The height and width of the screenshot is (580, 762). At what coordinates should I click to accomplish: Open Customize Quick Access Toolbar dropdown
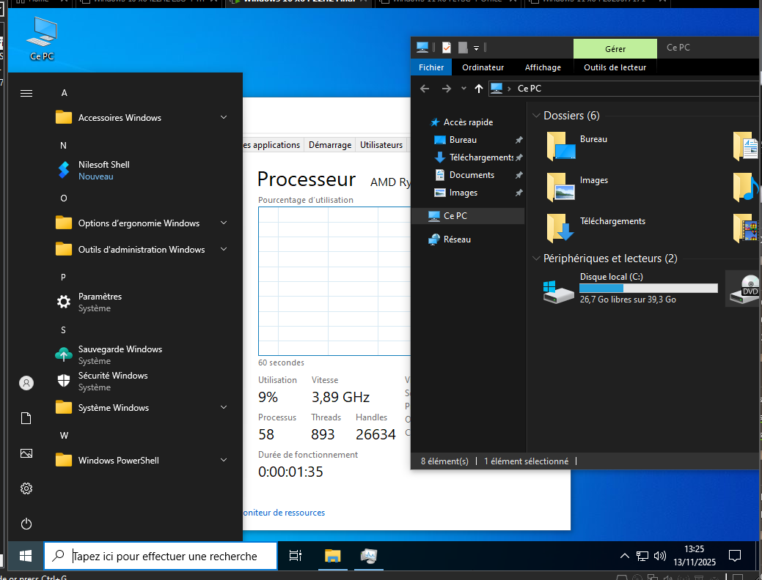pos(476,48)
